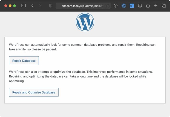Show the downloads list
The width and height of the screenshot is (170, 117).
(x=116, y=5)
